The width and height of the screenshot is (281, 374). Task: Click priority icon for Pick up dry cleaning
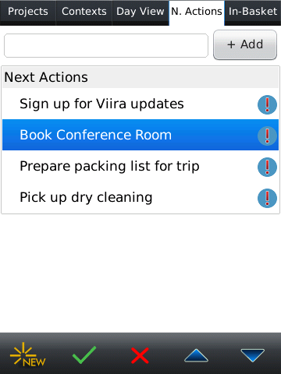267,198
